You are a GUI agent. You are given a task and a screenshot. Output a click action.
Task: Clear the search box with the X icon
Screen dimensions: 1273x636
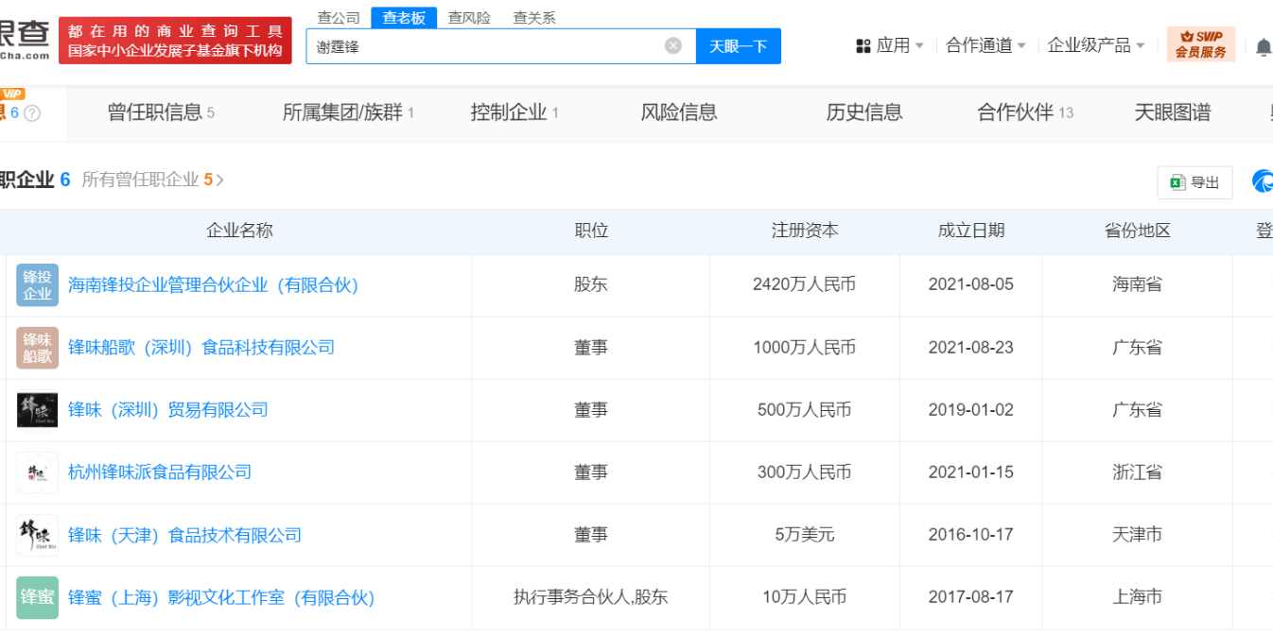pyautogui.click(x=673, y=45)
